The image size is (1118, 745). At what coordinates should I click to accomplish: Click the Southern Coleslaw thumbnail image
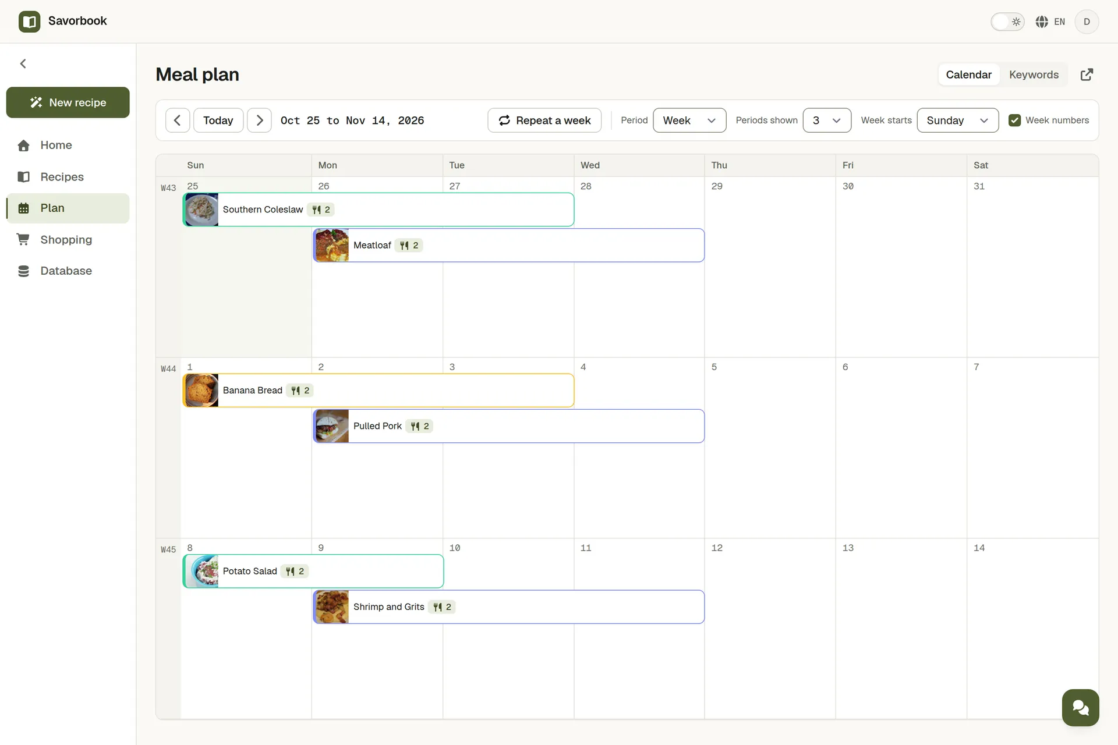click(x=201, y=210)
